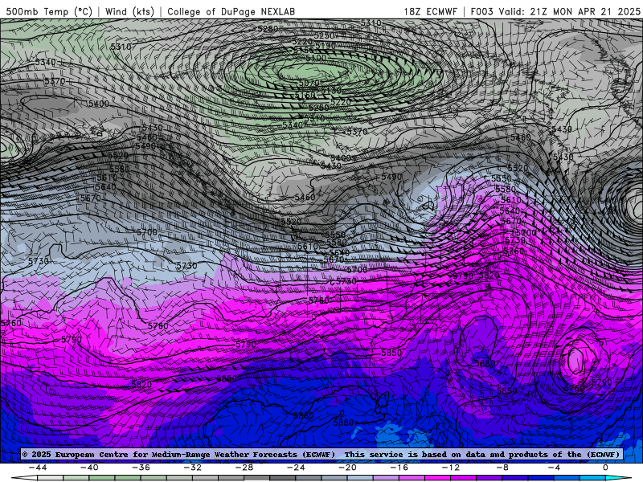
Task: Click the "Wind (kts)" header label
Action: coord(129,11)
